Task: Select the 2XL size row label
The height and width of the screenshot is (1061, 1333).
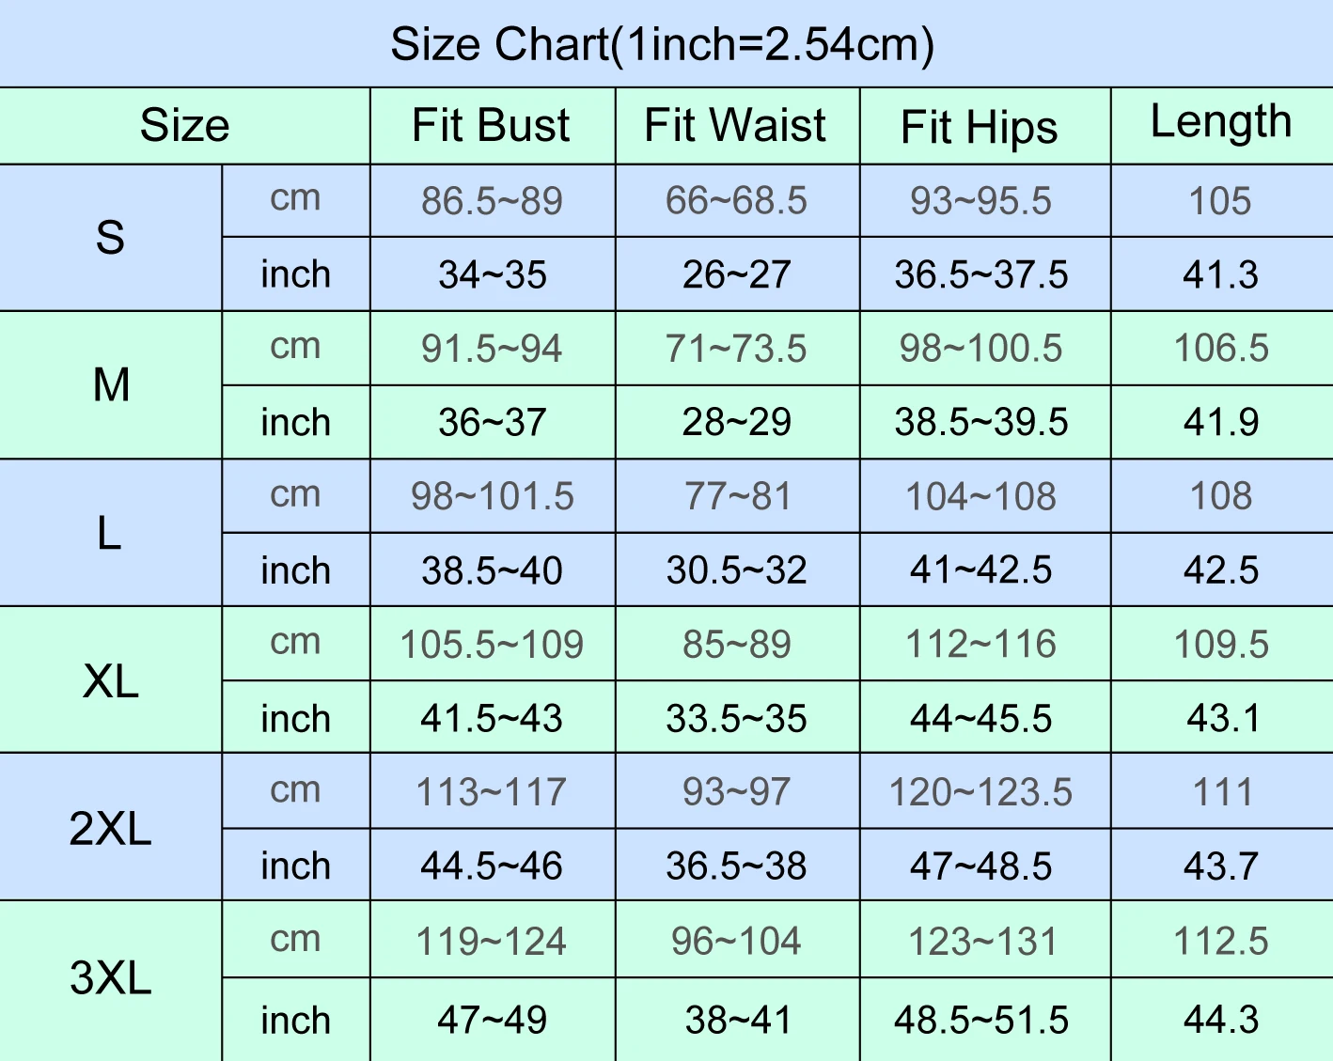Action: coord(110,829)
